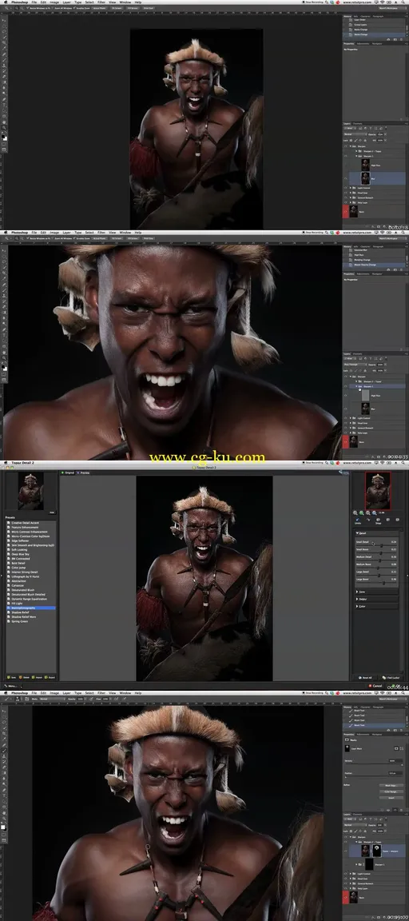Switch to the Preview tab in Topaz Detail
This screenshot has height=921, width=409.
coord(84,472)
